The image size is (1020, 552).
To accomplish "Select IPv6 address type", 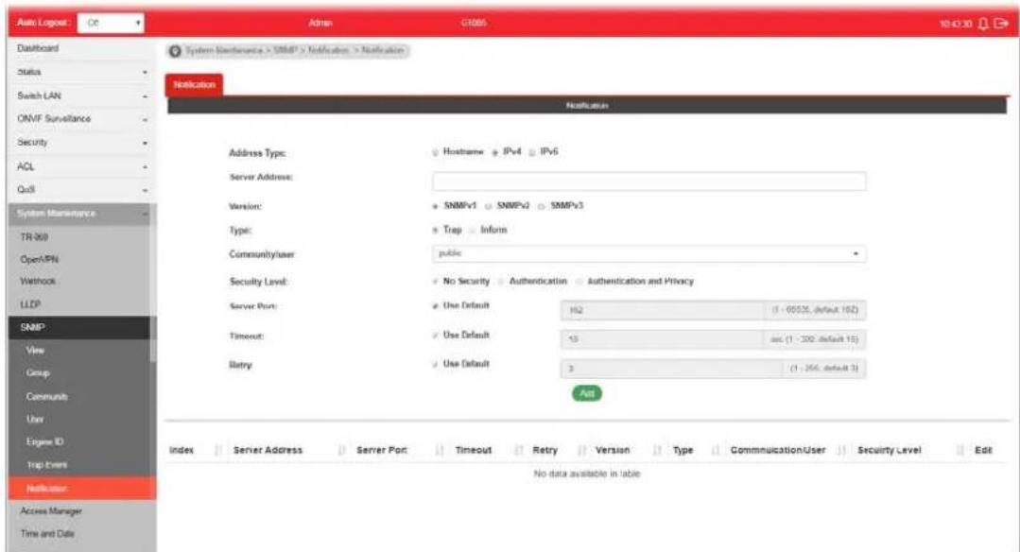I will [532, 152].
